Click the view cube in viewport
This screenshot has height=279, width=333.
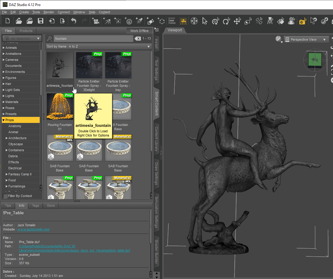click(x=314, y=60)
